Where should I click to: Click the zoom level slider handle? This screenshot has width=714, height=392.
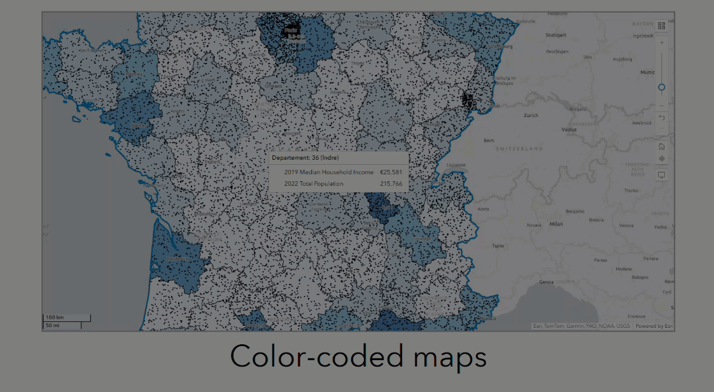(661, 86)
